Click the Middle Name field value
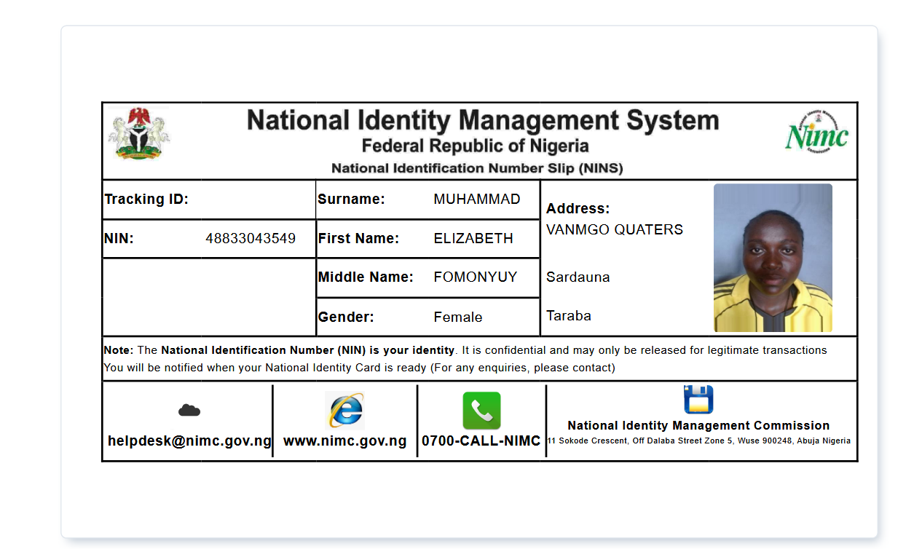 coord(476,277)
